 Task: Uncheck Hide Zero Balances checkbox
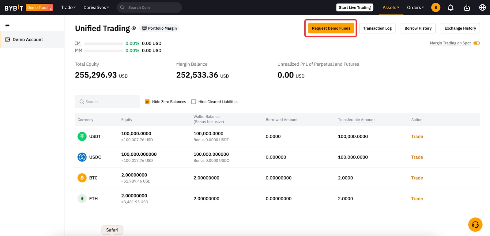pyautogui.click(x=147, y=102)
